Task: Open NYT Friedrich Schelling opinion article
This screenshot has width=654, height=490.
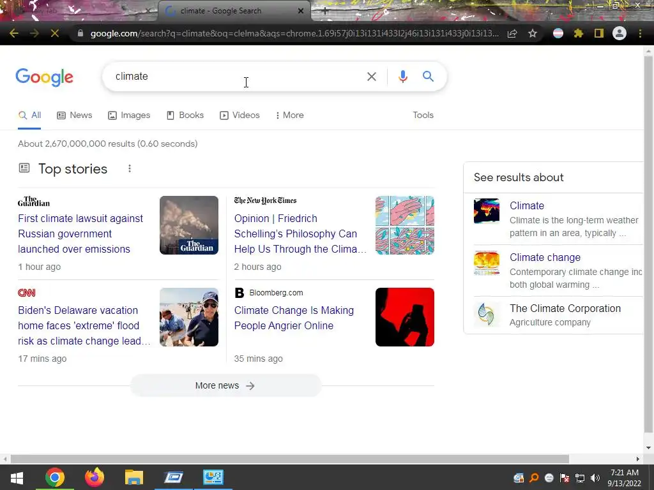Action: coord(300,234)
